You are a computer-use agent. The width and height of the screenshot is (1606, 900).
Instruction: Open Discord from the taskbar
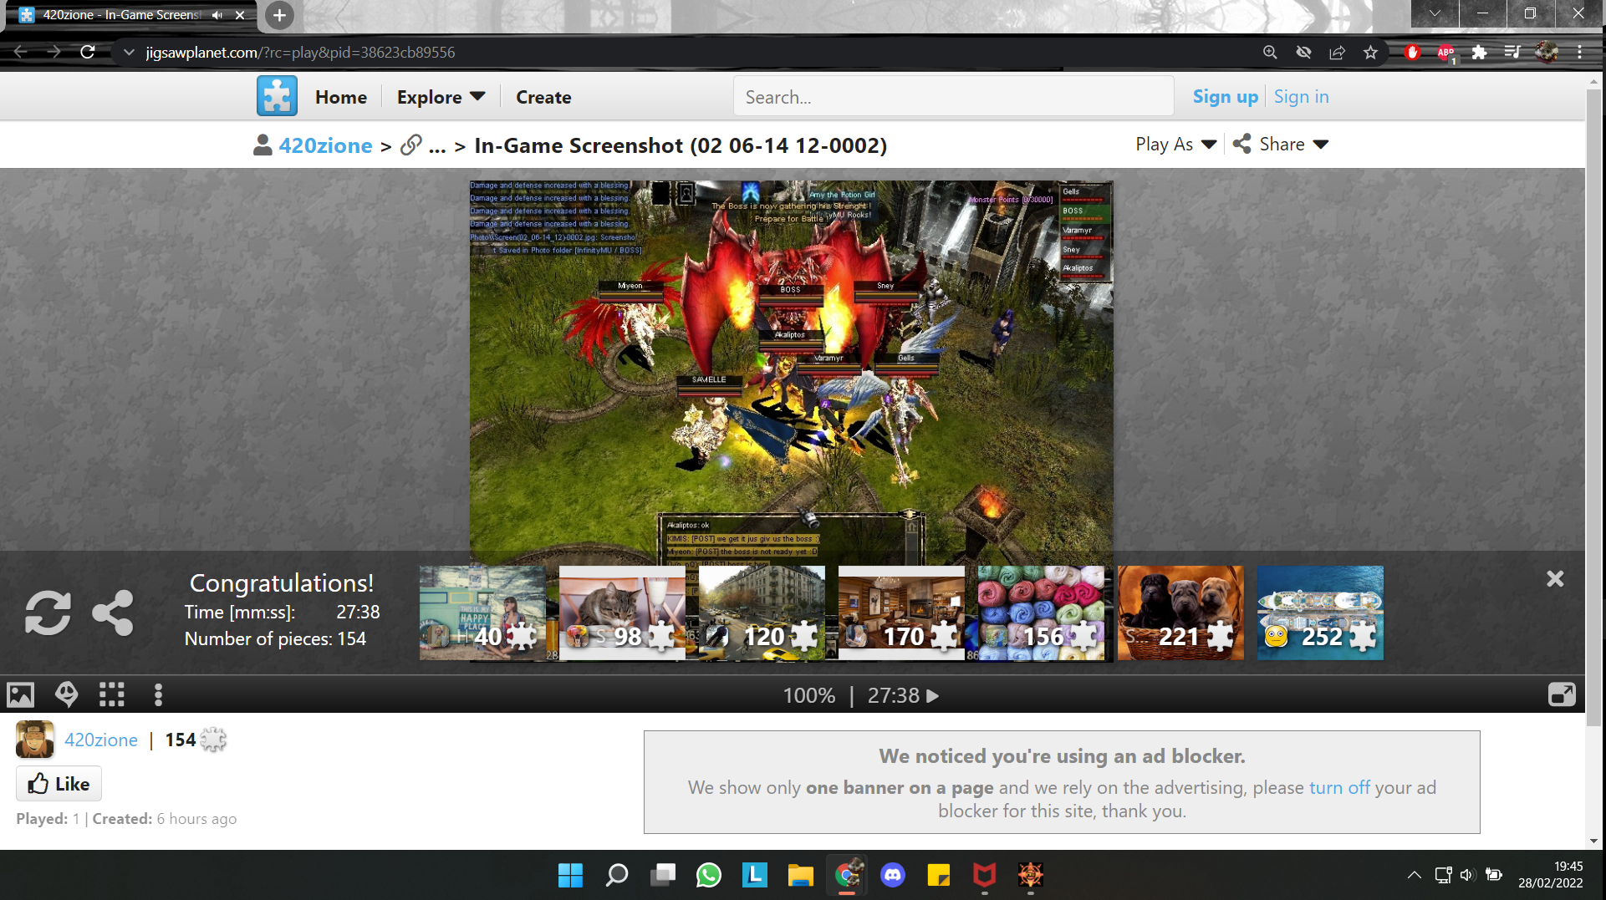tap(893, 875)
